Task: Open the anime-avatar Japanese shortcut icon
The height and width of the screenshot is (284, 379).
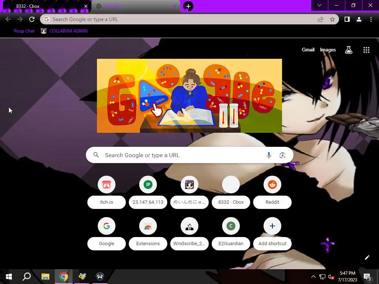Action: click(189, 185)
